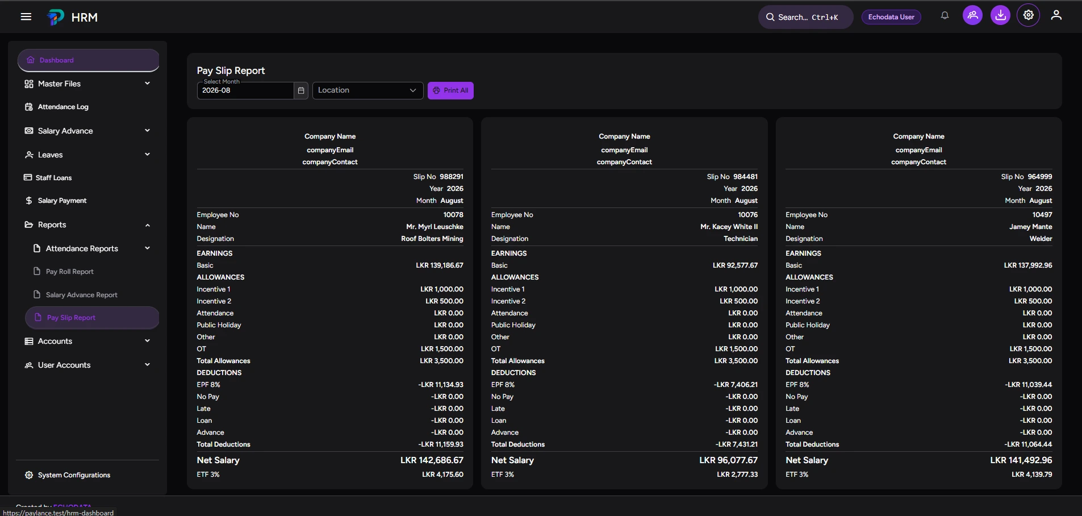The height and width of the screenshot is (516, 1082).
Task: Click the Reports folder icon
Action: (x=29, y=224)
